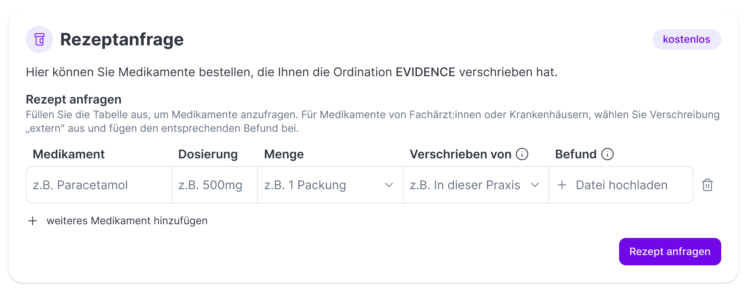This screenshot has height=291, width=747.
Task: Click the pill bottle icon beside Rezeptanfrage
Action: pos(39,40)
